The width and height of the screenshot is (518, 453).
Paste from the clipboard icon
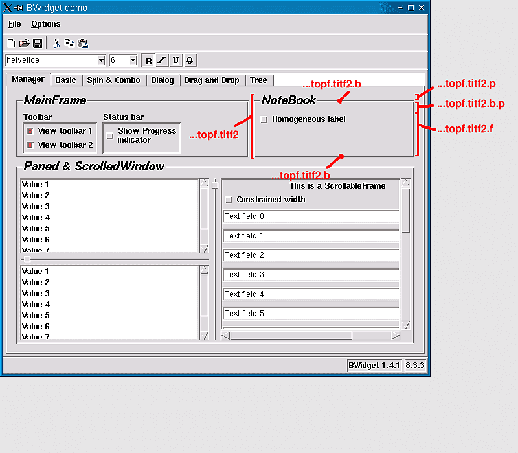pos(83,43)
